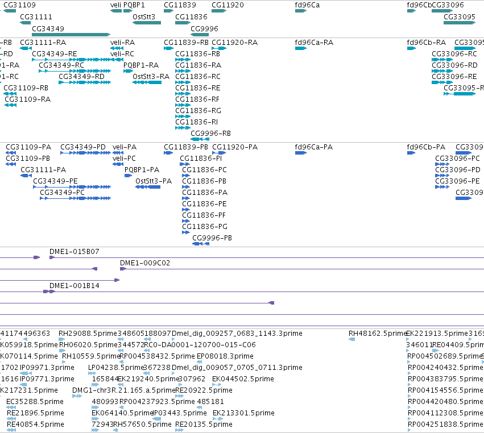Select the CG9996 gene label

point(204,28)
